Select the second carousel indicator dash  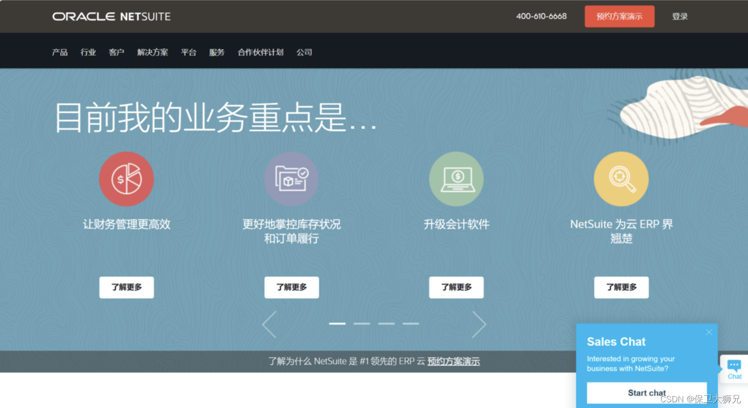point(361,324)
